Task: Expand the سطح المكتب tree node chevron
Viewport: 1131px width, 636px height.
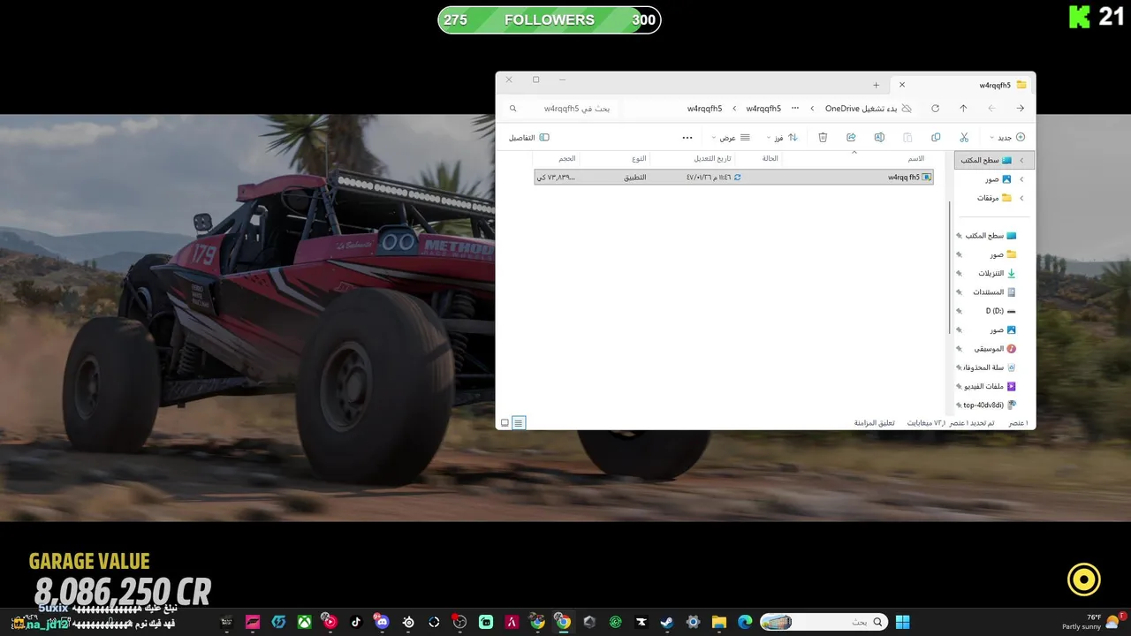Action: pyautogui.click(x=1021, y=160)
